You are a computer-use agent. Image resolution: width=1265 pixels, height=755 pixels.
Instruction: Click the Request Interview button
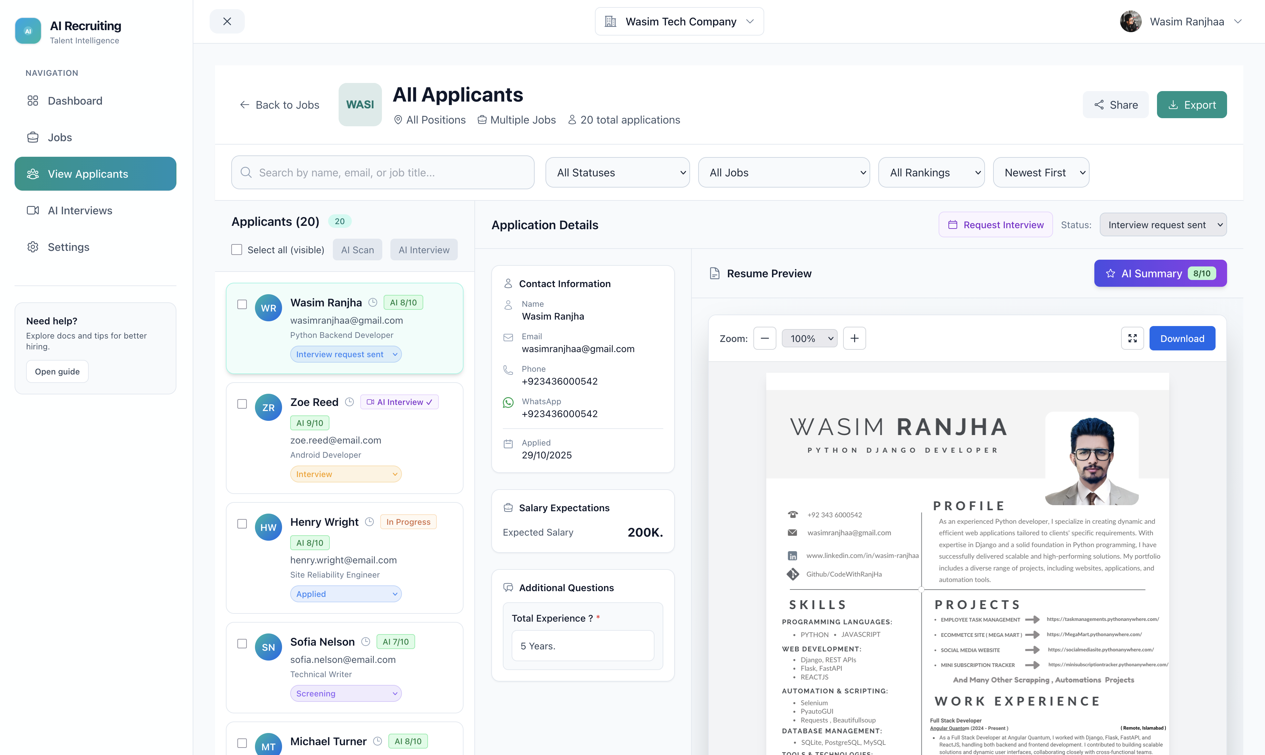click(x=995, y=224)
